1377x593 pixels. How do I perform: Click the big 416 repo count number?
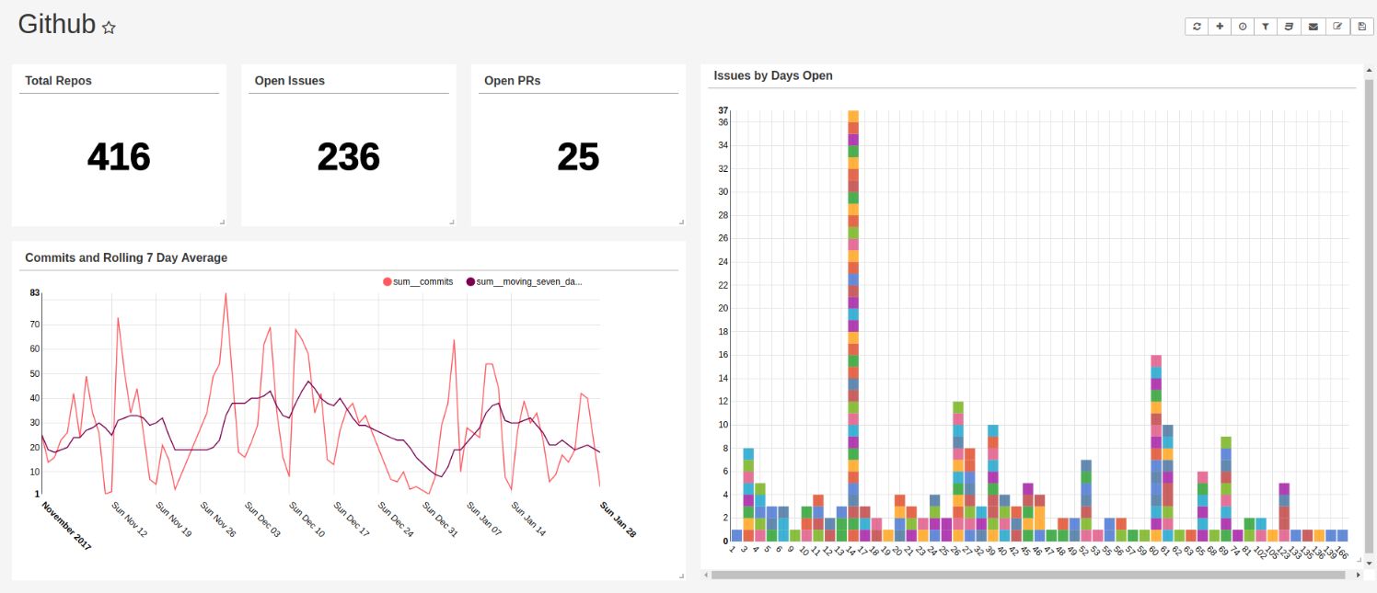pyautogui.click(x=118, y=157)
